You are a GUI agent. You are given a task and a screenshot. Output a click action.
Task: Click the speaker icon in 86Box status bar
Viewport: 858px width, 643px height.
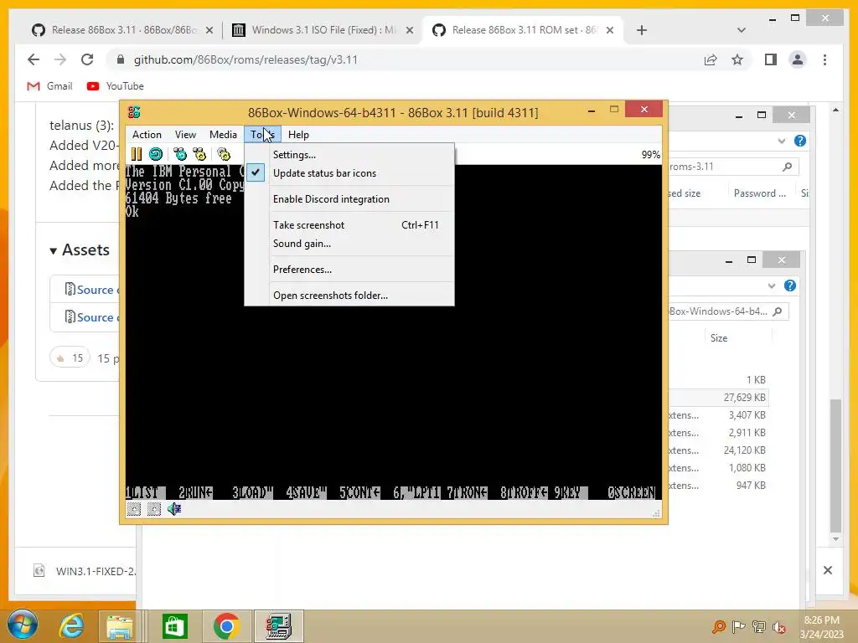(x=174, y=509)
